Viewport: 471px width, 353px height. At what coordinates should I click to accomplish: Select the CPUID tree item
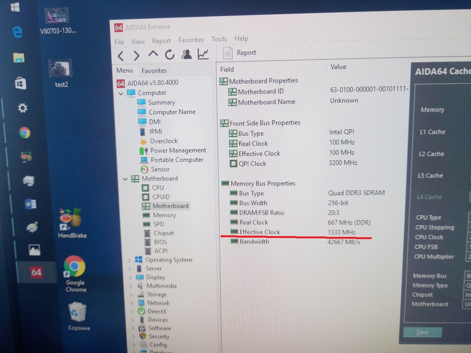(x=156, y=197)
